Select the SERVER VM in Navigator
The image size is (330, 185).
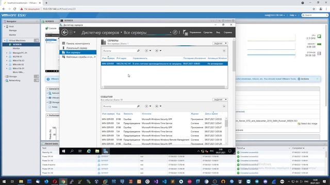point(21,45)
